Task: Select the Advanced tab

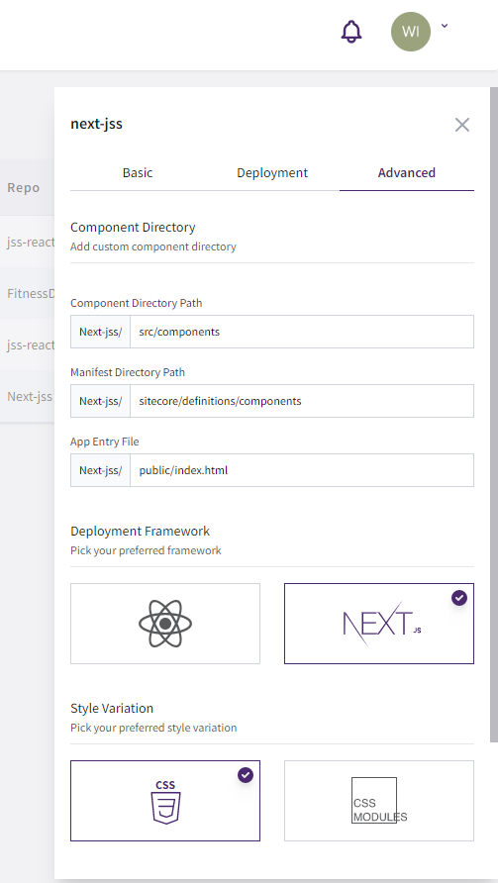Action: coord(407,173)
